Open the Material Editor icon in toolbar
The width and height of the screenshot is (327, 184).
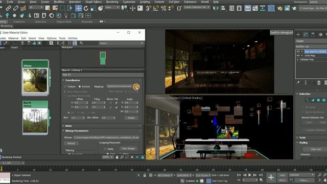(271, 8)
